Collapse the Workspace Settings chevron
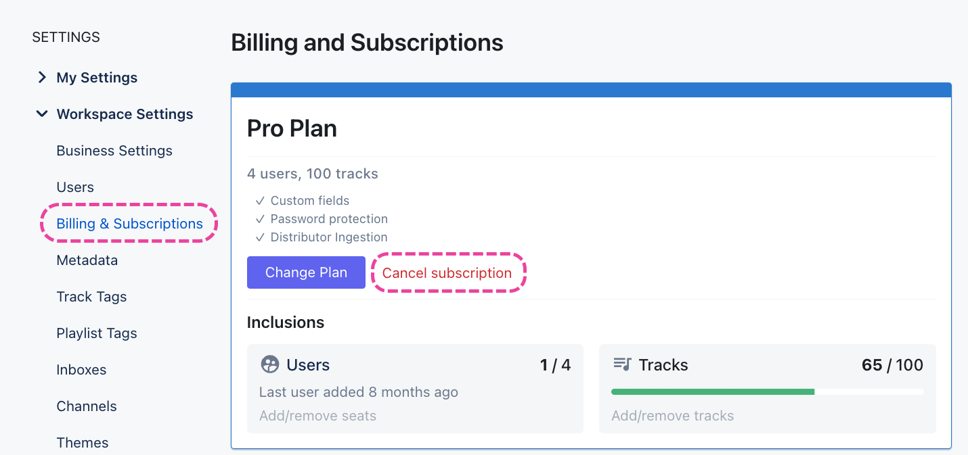The width and height of the screenshot is (968, 455). click(42, 114)
